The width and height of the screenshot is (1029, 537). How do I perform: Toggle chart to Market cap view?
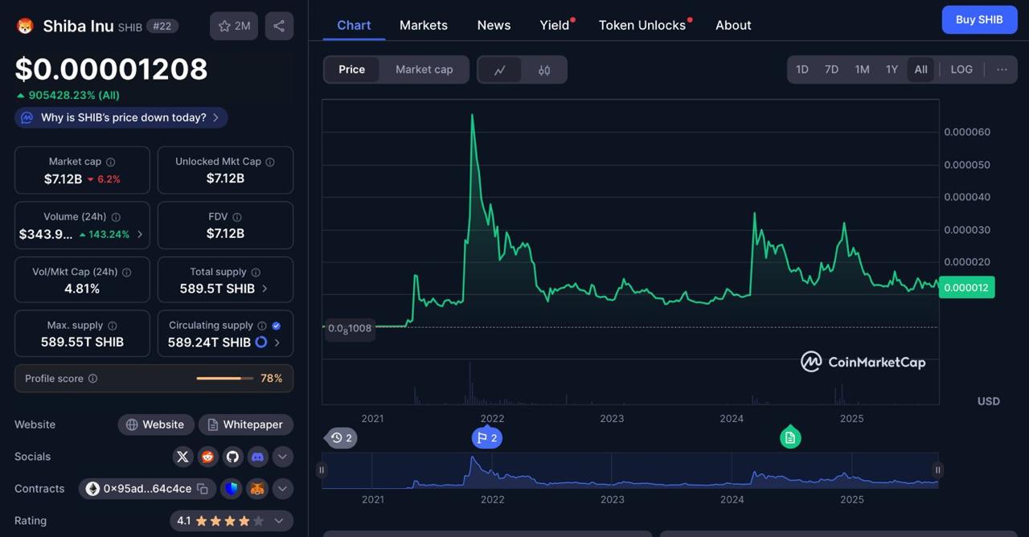[x=424, y=70]
